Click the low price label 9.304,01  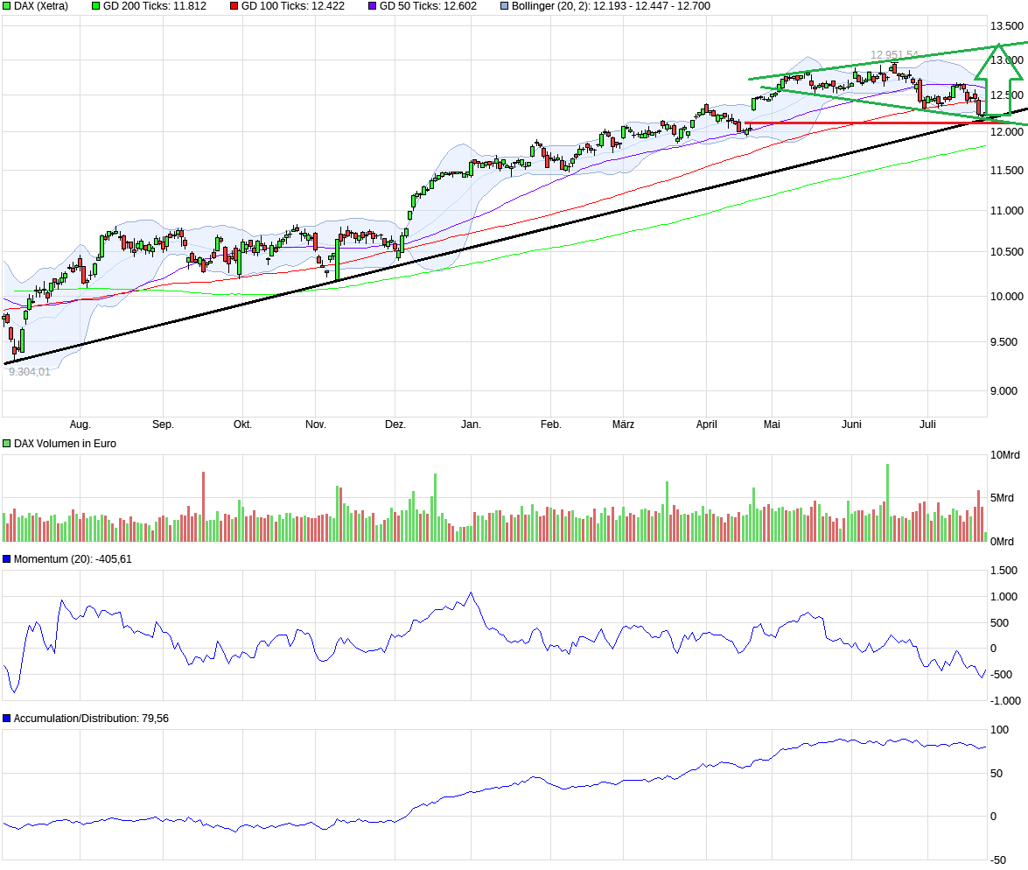(29, 372)
